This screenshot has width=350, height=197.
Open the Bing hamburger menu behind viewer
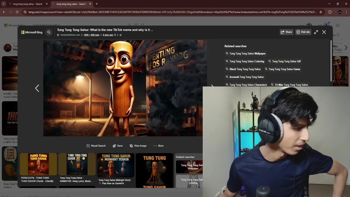point(338,25)
